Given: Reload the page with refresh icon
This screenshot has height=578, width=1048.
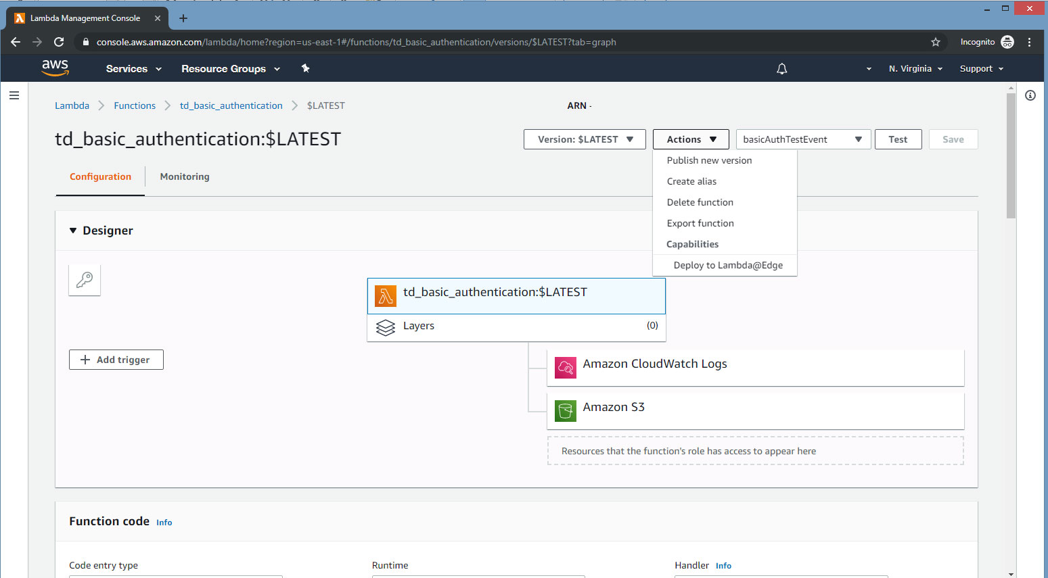Looking at the screenshot, I should coord(59,42).
